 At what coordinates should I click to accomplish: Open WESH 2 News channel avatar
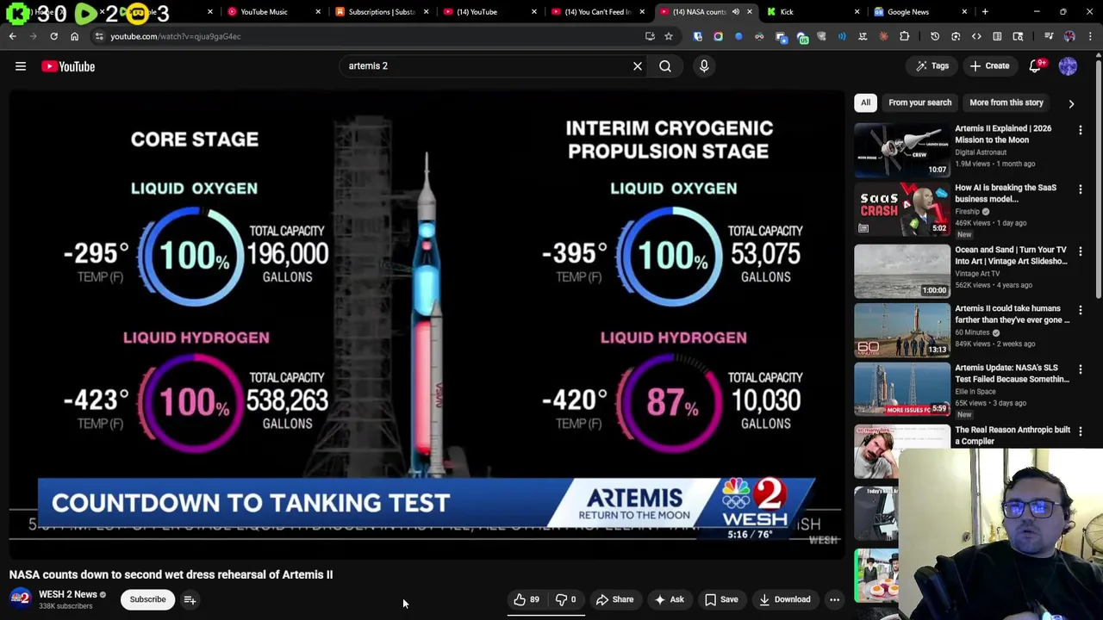(x=21, y=598)
